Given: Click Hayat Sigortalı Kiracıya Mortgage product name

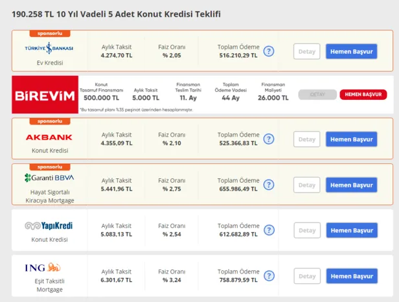Looking at the screenshot, I should click(50, 196).
